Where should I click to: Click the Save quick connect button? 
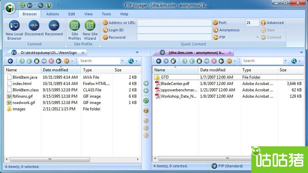tap(268, 30)
